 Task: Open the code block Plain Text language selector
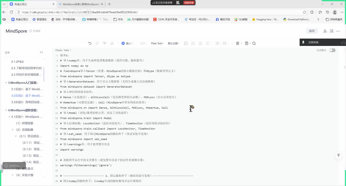click(63, 50)
